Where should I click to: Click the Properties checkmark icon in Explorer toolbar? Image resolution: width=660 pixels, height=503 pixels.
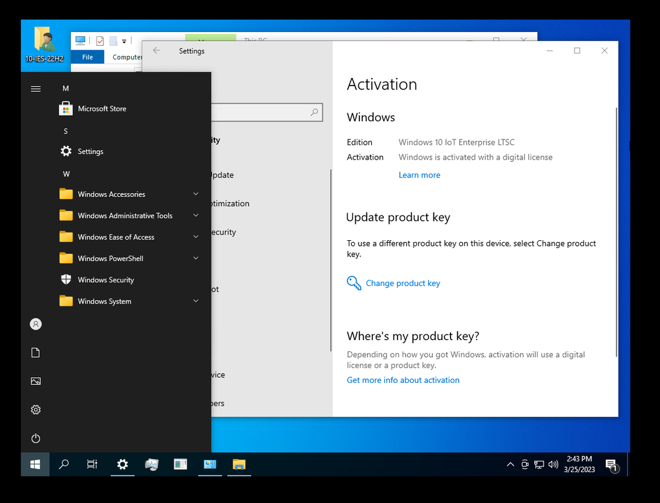click(x=100, y=41)
